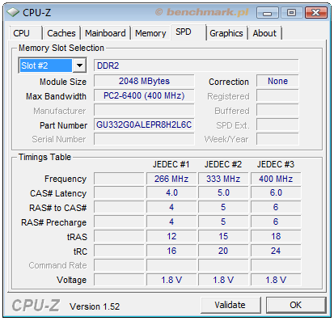Click the Correction value None
This screenshot has width=334, height=321.
point(277,81)
